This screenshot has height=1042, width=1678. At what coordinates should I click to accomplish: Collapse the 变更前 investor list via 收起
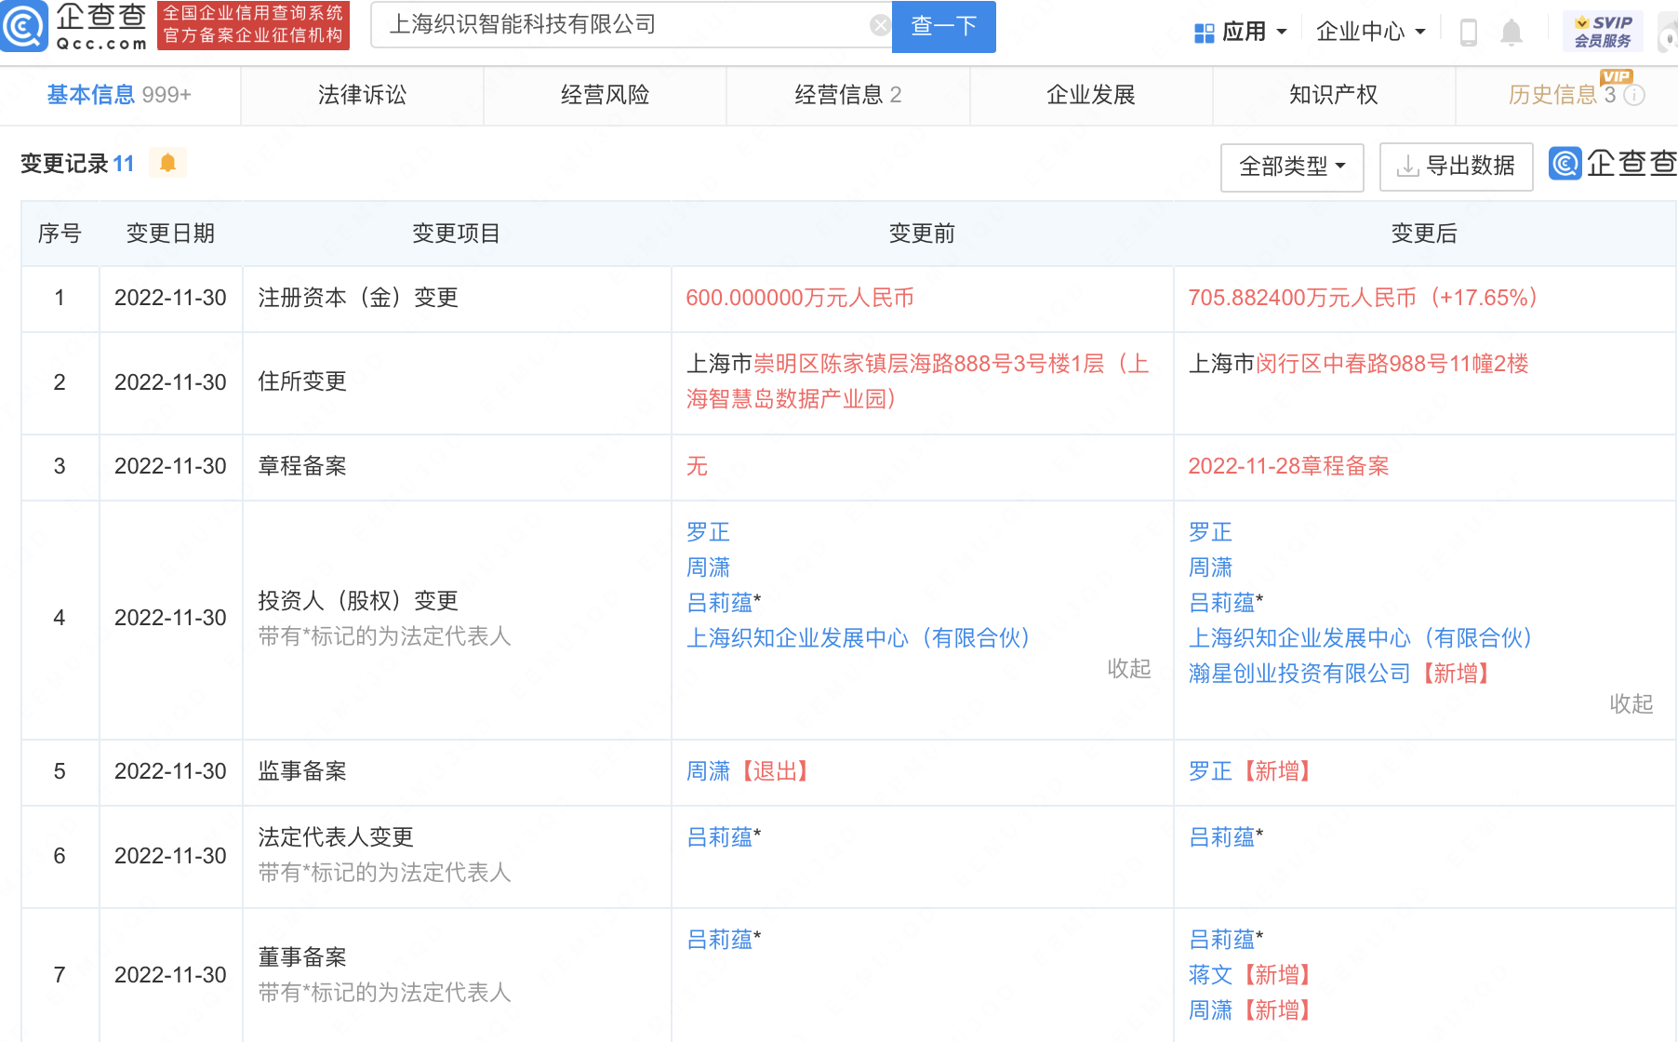pyautogui.click(x=1129, y=668)
